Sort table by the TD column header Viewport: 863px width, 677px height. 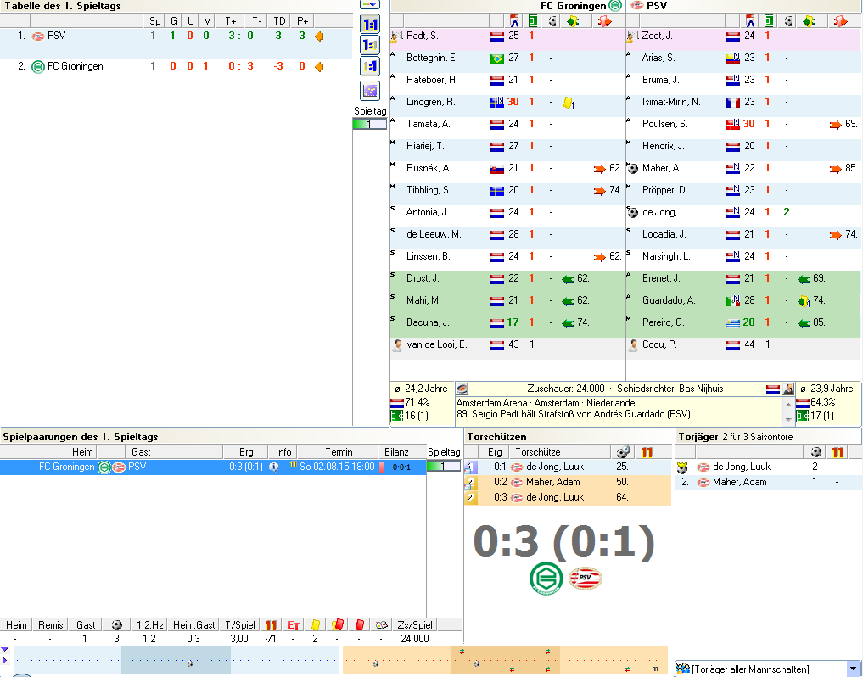click(278, 21)
